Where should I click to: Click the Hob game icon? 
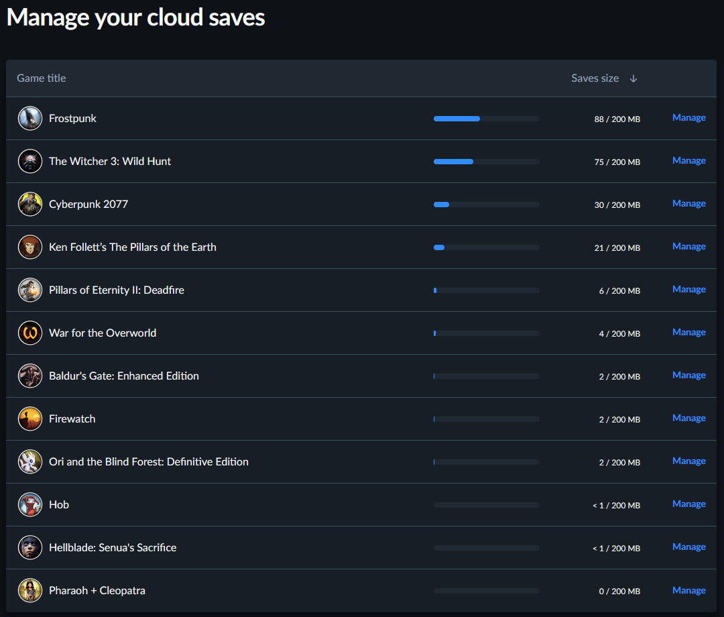coord(30,505)
